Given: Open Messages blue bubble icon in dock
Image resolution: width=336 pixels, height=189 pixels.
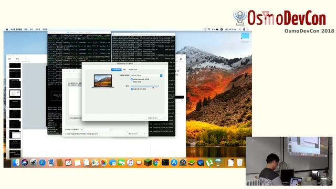Looking at the screenshot, I should [112, 163].
